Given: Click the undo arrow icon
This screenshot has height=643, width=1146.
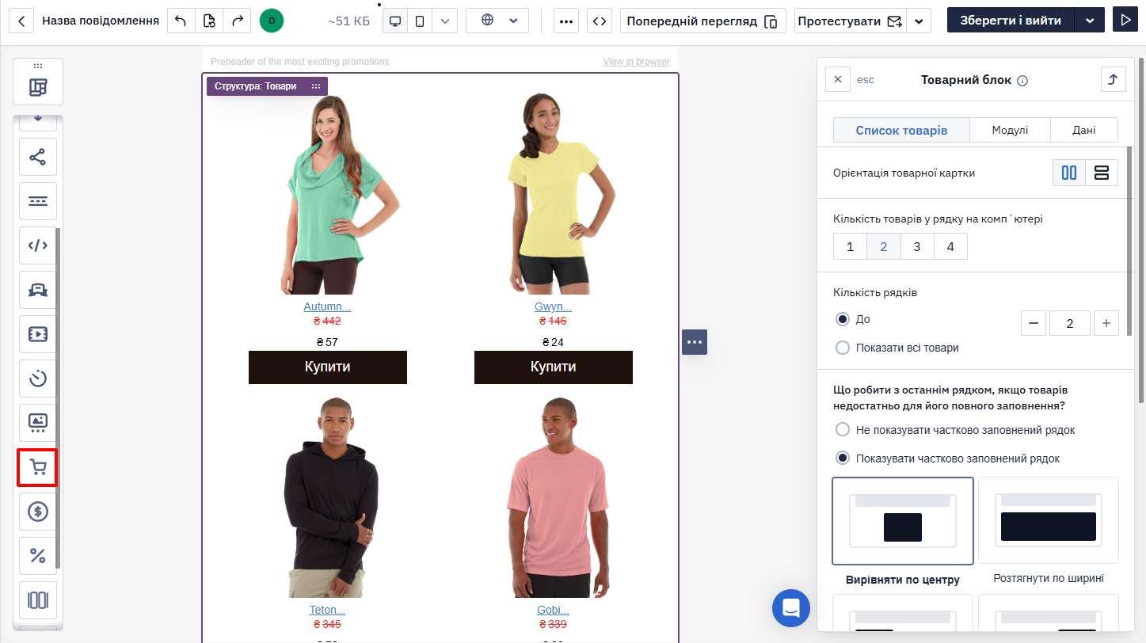Looking at the screenshot, I should tap(181, 21).
